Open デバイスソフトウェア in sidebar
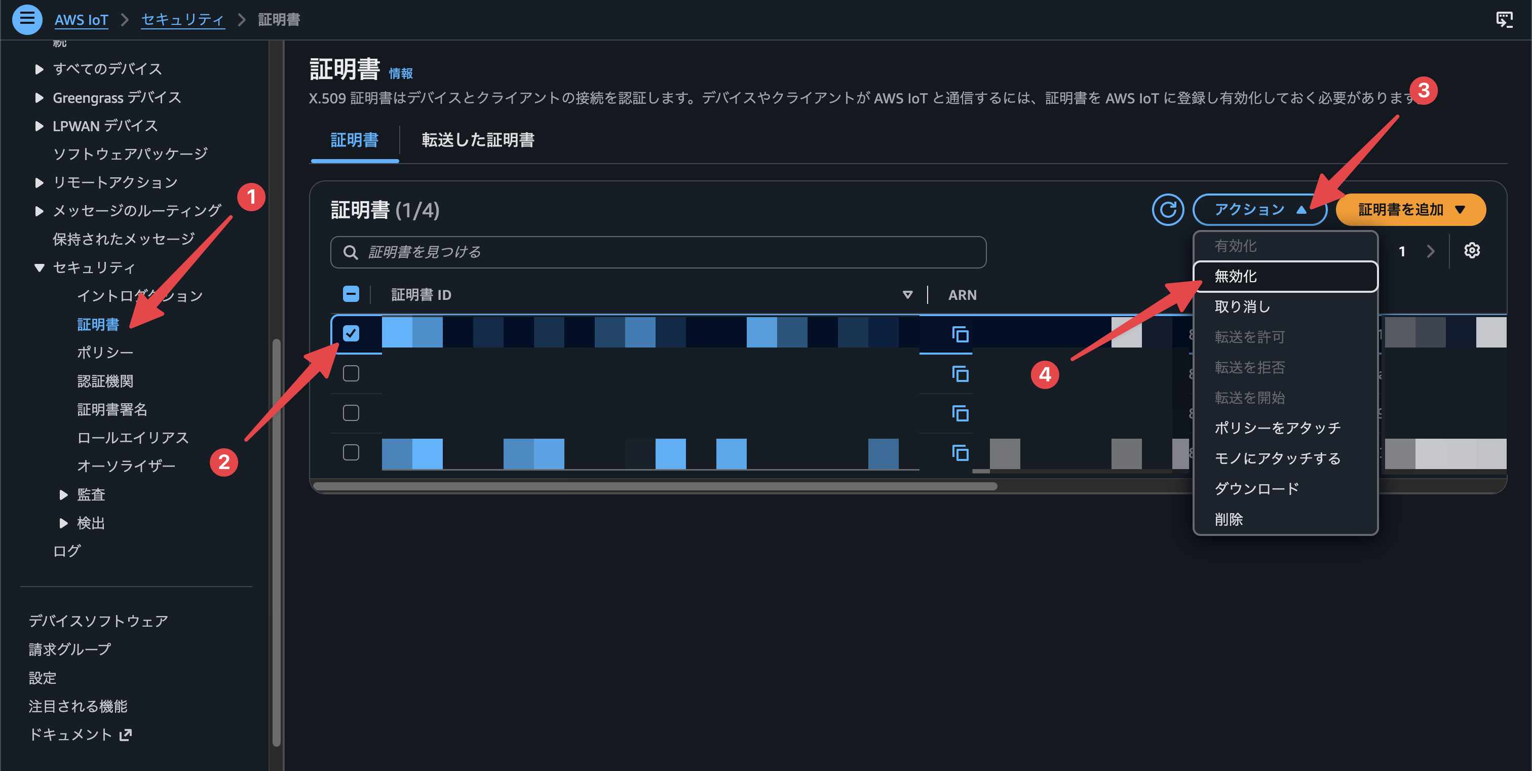The height and width of the screenshot is (771, 1532). pos(98,621)
